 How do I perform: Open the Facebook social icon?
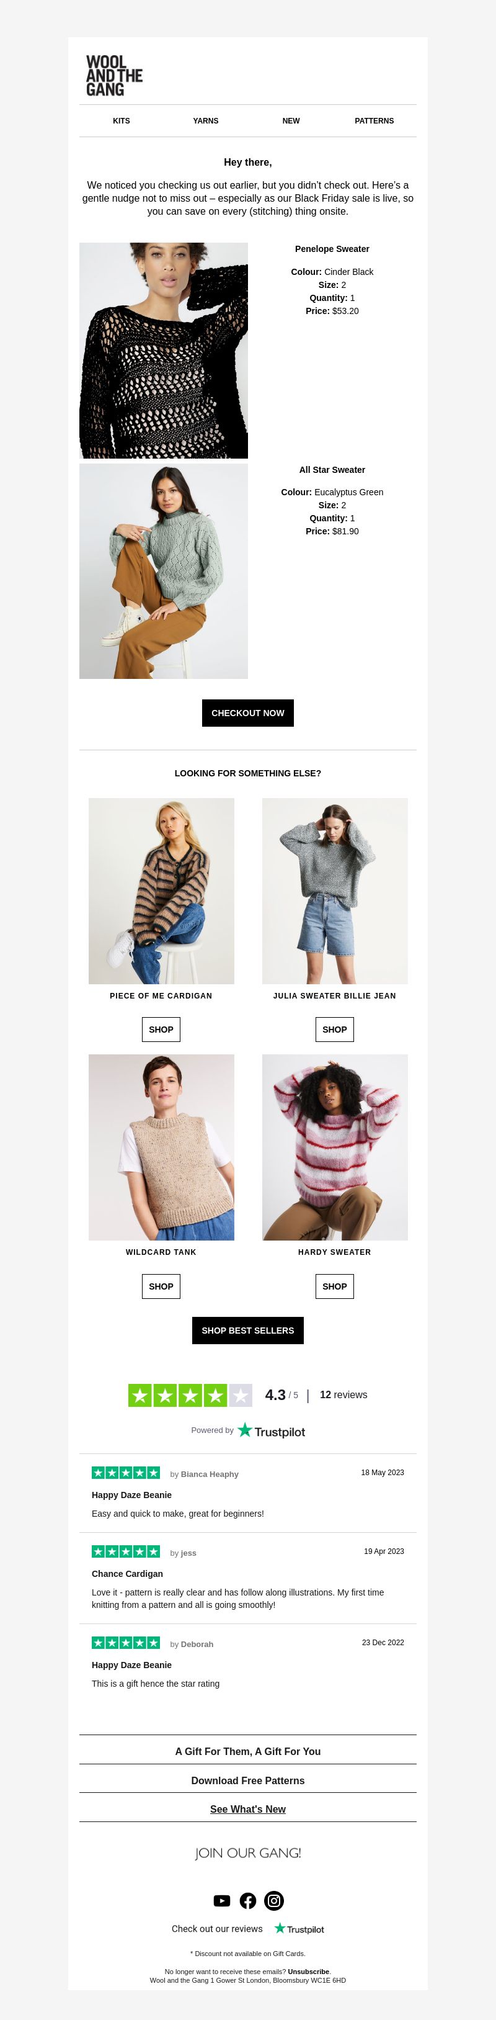click(x=247, y=1900)
